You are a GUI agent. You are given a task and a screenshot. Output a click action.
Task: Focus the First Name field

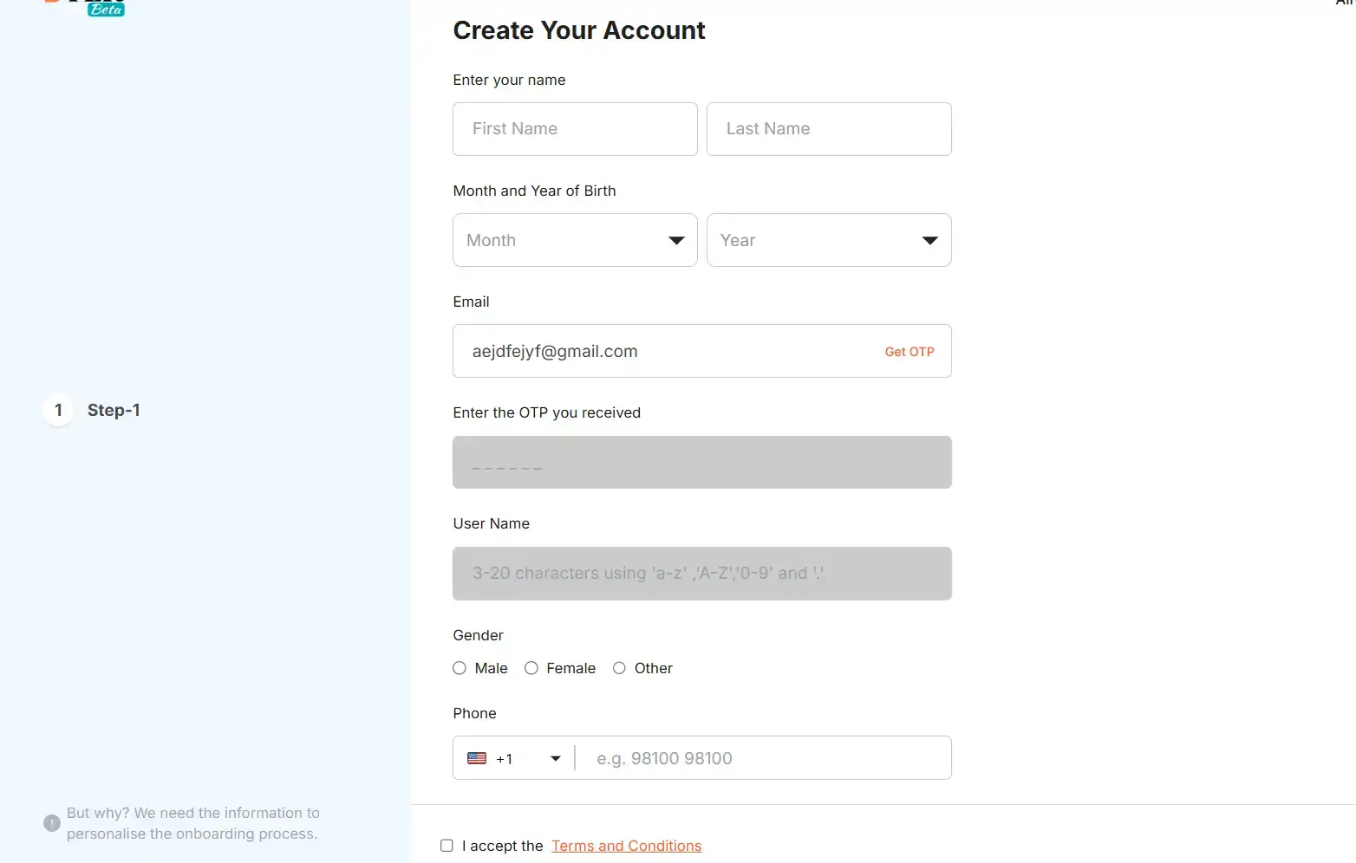575,129
